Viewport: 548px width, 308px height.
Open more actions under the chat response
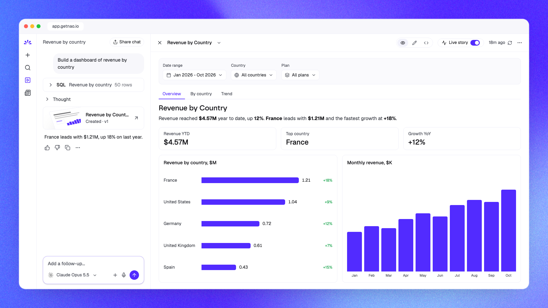(78, 148)
